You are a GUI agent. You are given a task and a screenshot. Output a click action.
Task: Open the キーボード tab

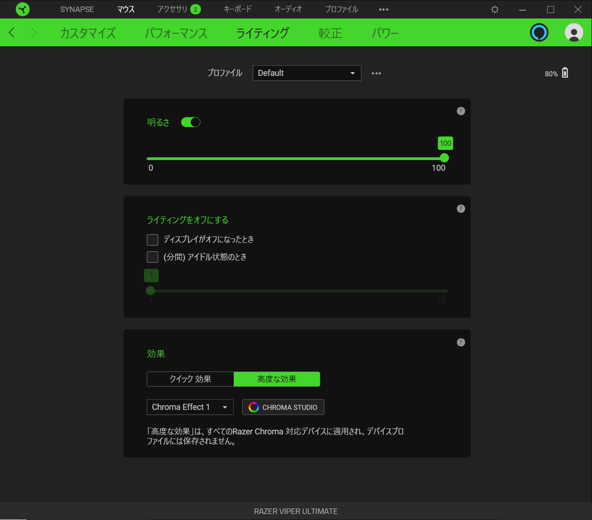click(x=237, y=9)
